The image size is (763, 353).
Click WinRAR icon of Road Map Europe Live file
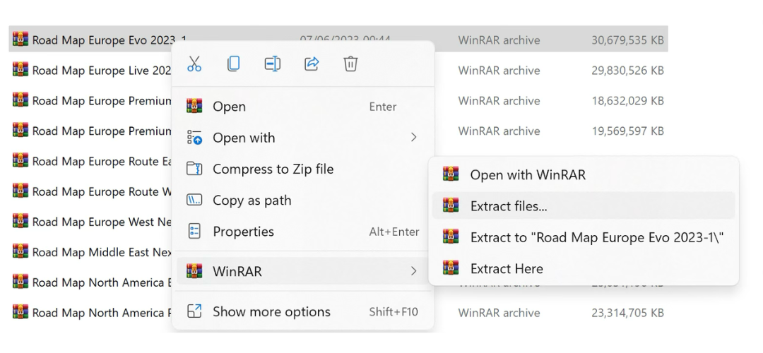[x=20, y=70]
